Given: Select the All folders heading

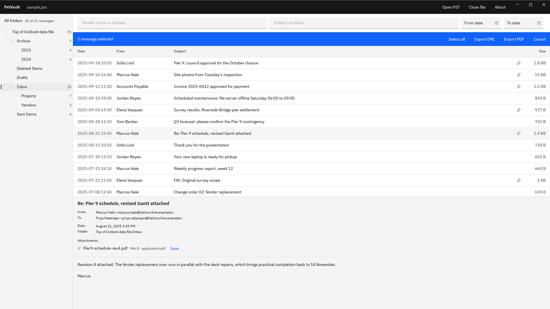Looking at the screenshot, I should pos(13,21).
